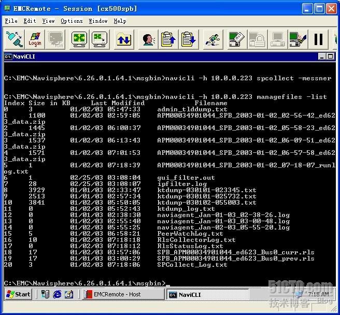This screenshot has height=315, width=340.
Task: Maximize the NaviCLI console window
Action: coord(330,56)
